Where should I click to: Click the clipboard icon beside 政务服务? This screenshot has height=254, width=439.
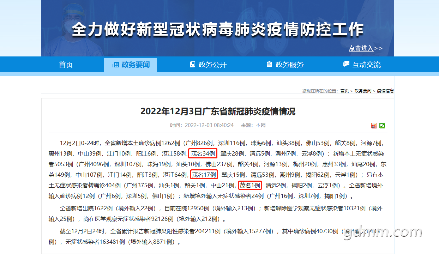269,64
